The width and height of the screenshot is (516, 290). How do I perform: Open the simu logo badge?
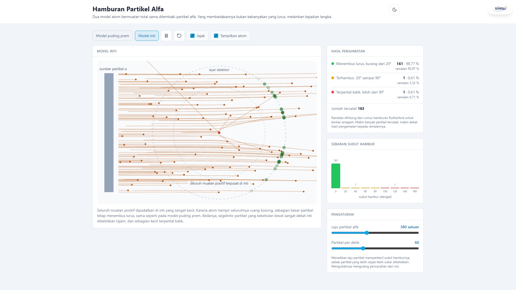coord(500,9)
